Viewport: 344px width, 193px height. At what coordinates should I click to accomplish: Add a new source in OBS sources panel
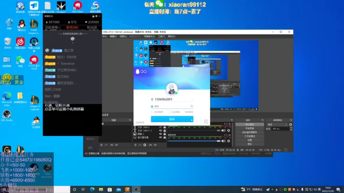[135, 145]
